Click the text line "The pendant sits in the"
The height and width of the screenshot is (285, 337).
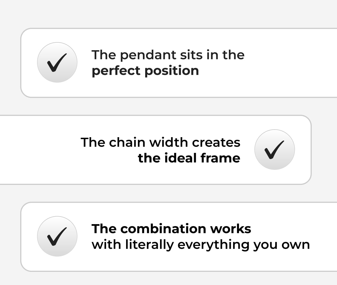coord(168,55)
